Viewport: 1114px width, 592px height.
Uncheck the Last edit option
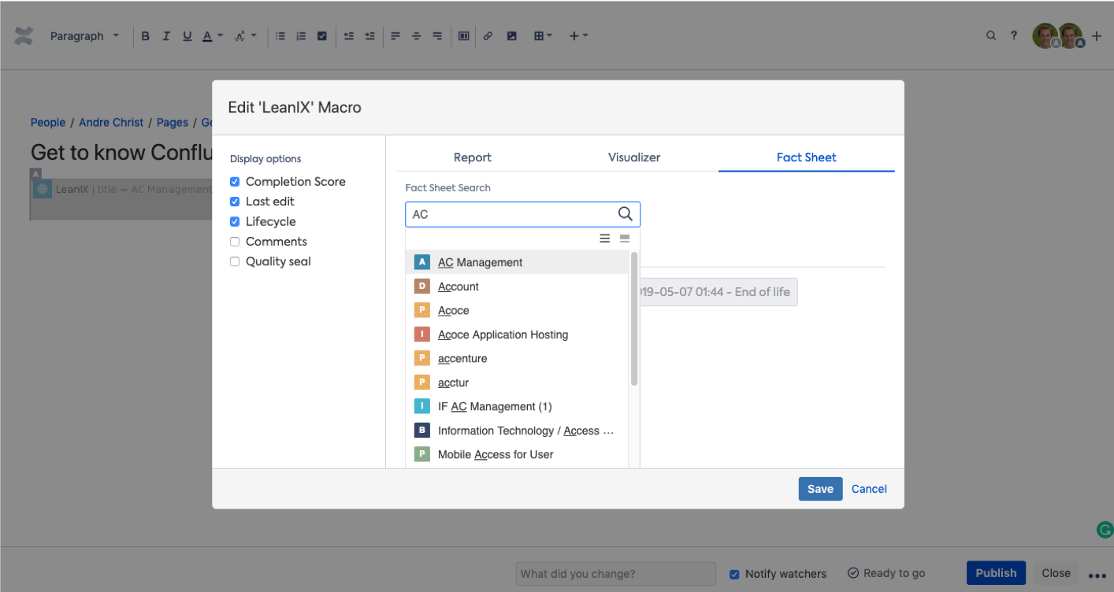point(235,202)
